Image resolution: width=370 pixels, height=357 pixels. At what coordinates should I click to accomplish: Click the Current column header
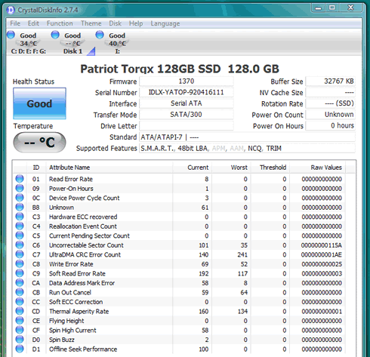point(192,168)
